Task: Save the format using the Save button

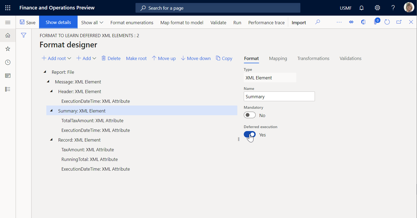Action: 28,22
